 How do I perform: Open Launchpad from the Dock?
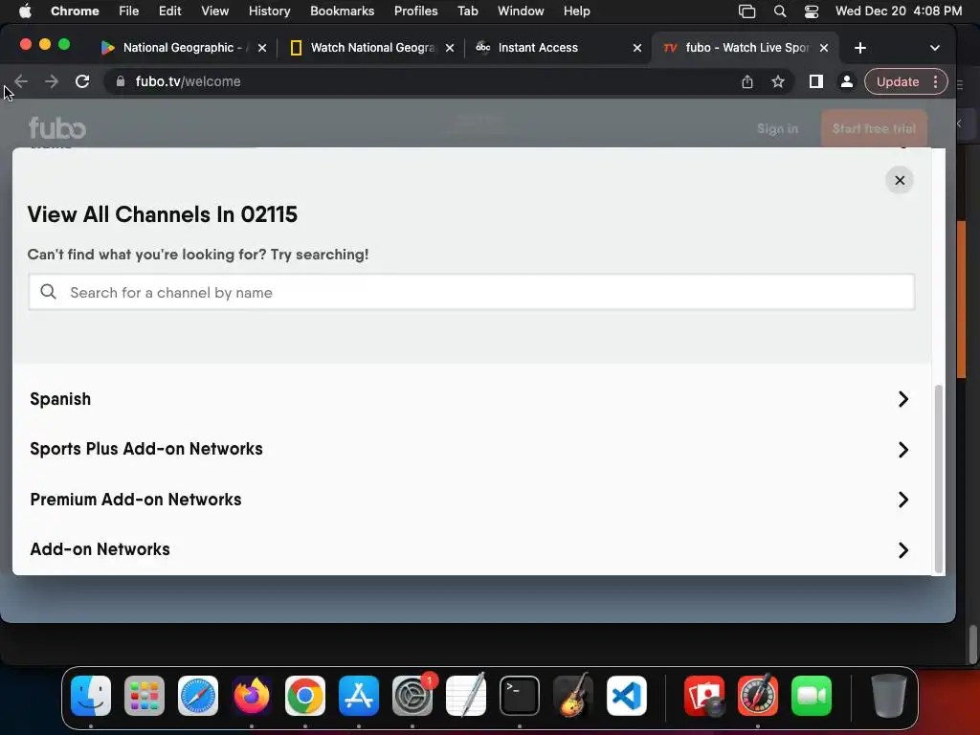tap(145, 696)
